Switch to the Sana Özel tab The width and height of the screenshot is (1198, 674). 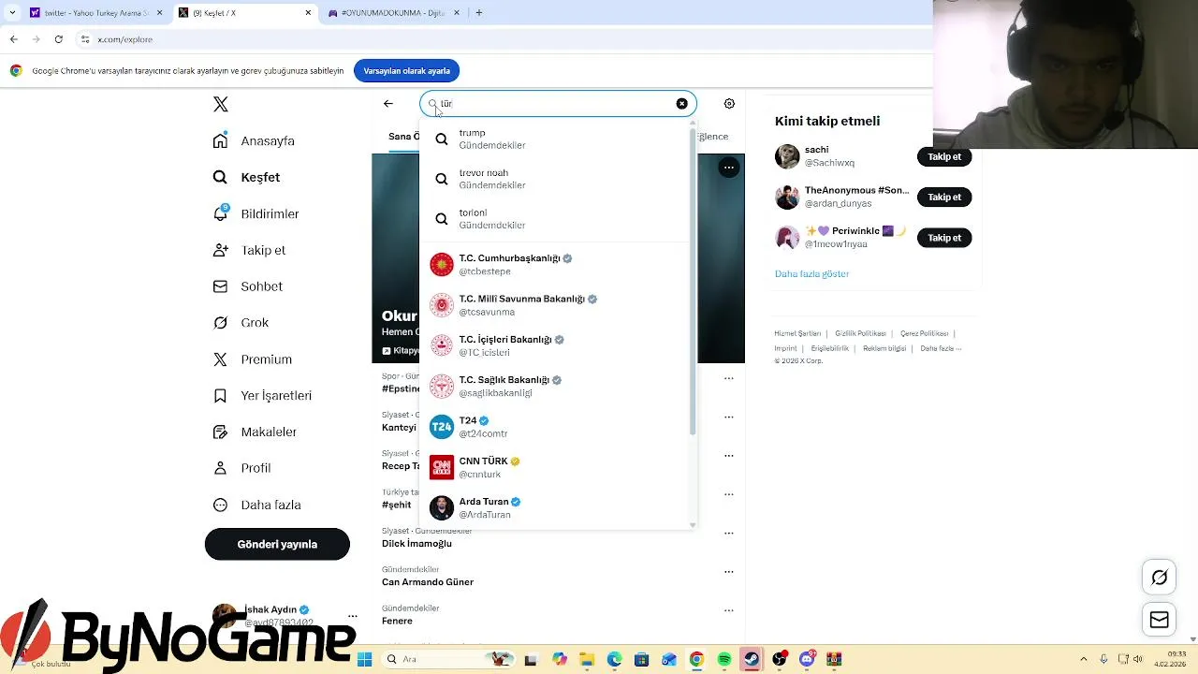403,137
